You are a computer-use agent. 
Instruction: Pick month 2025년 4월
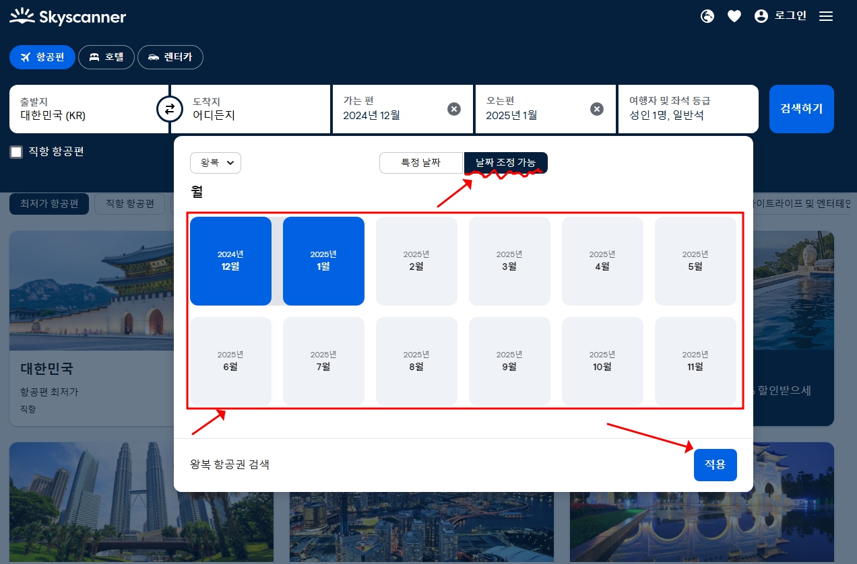(602, 261)
